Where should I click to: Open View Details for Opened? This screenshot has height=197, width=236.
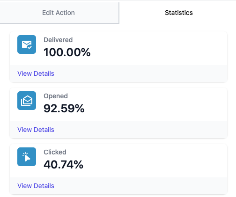(x=36, y=130)
